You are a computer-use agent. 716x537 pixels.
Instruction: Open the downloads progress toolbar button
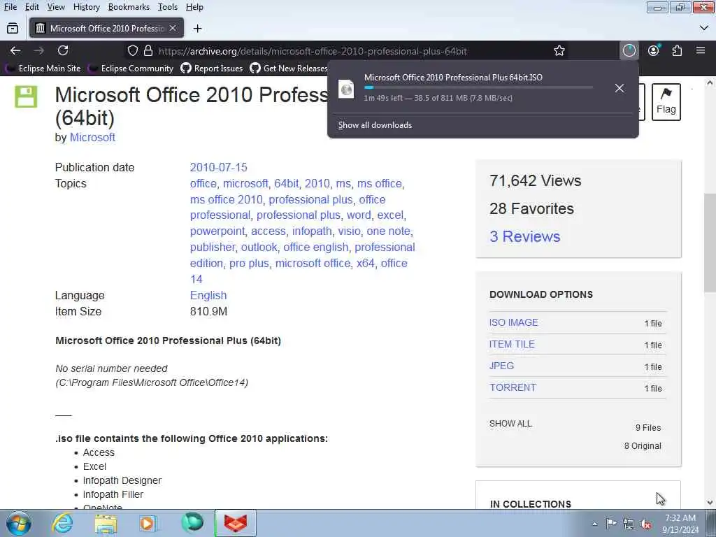tap(629, 50)
